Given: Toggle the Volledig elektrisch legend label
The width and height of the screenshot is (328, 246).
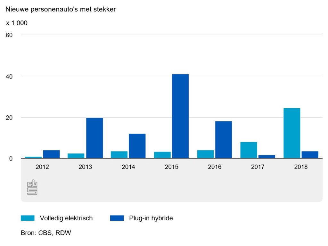Looking at the screenshot, I should tap(66, 218).
